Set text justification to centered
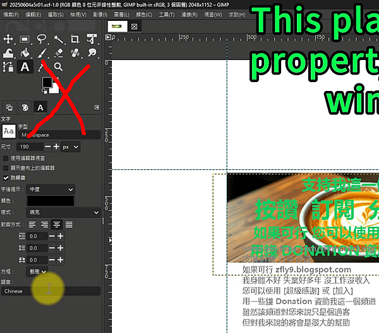 click(57, 225)
